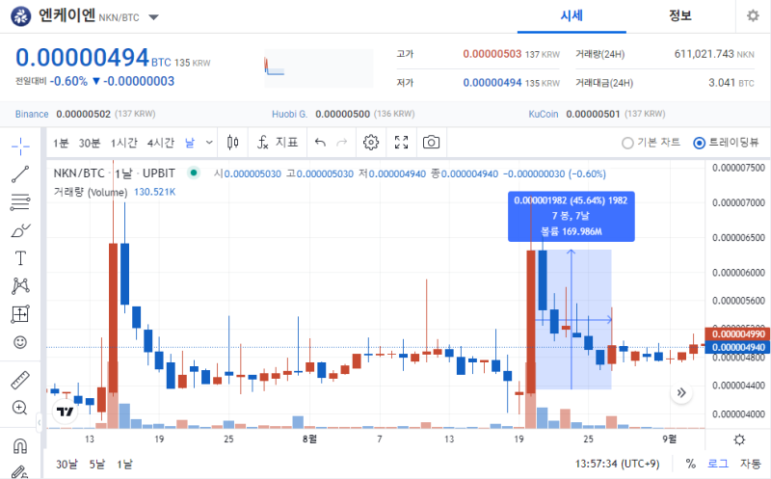Click the 거래대금 value 3.041 BTC
The height and width of the screenshot is (479, 771).
tap(731, 83)
